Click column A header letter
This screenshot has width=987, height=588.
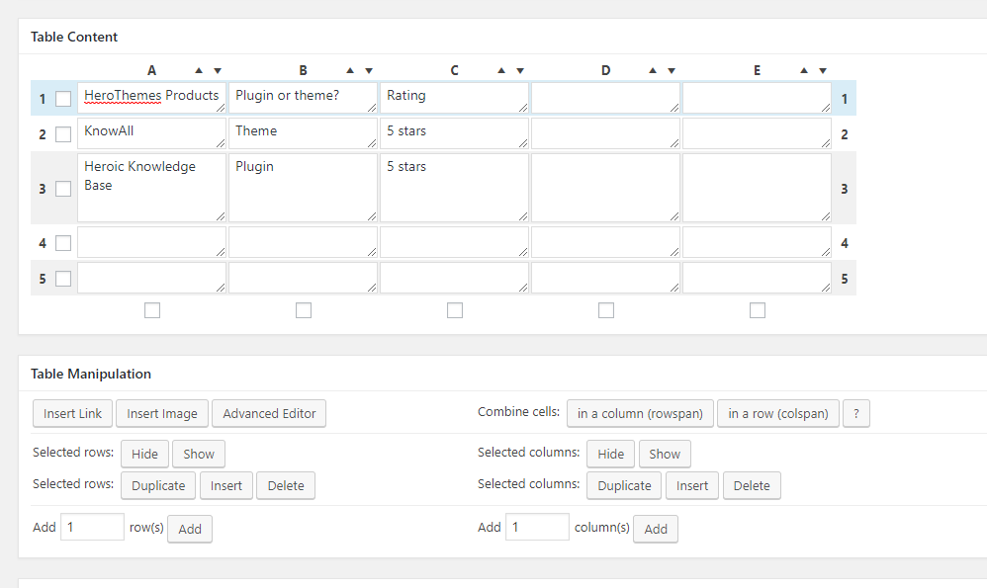pos(151,70)
